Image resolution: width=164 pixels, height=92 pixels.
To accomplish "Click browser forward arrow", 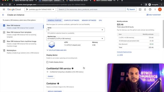I will point(6,5).
